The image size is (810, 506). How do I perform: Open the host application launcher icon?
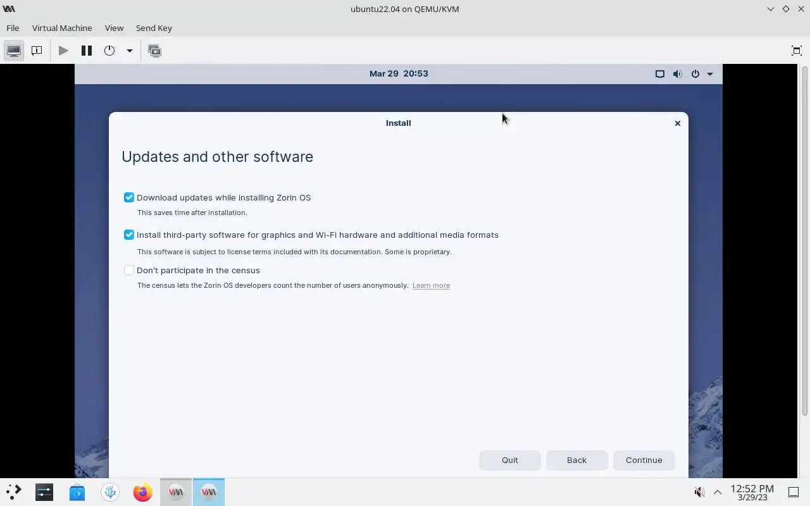[x=14, y=492]
